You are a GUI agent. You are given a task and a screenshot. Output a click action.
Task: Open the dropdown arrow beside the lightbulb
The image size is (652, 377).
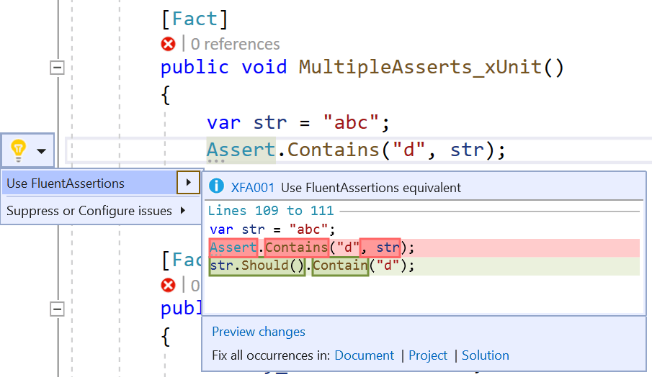(x=41, y=151)
